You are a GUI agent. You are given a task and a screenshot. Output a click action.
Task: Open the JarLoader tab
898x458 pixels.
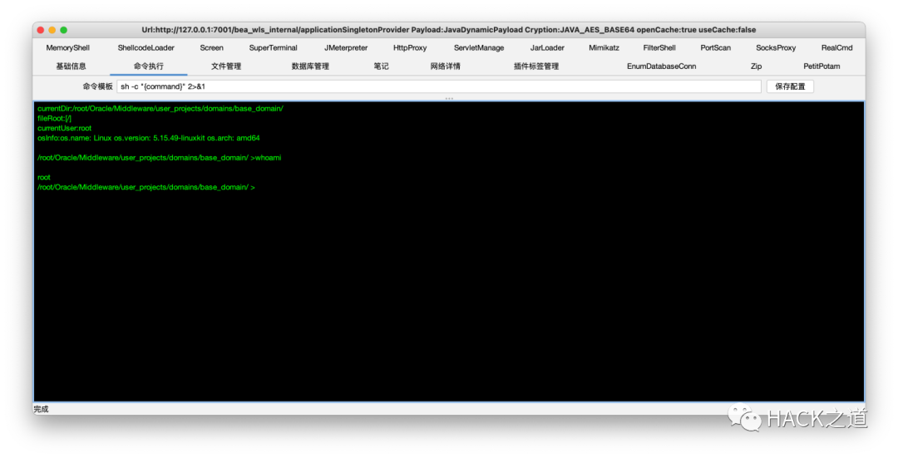point(547,48)
